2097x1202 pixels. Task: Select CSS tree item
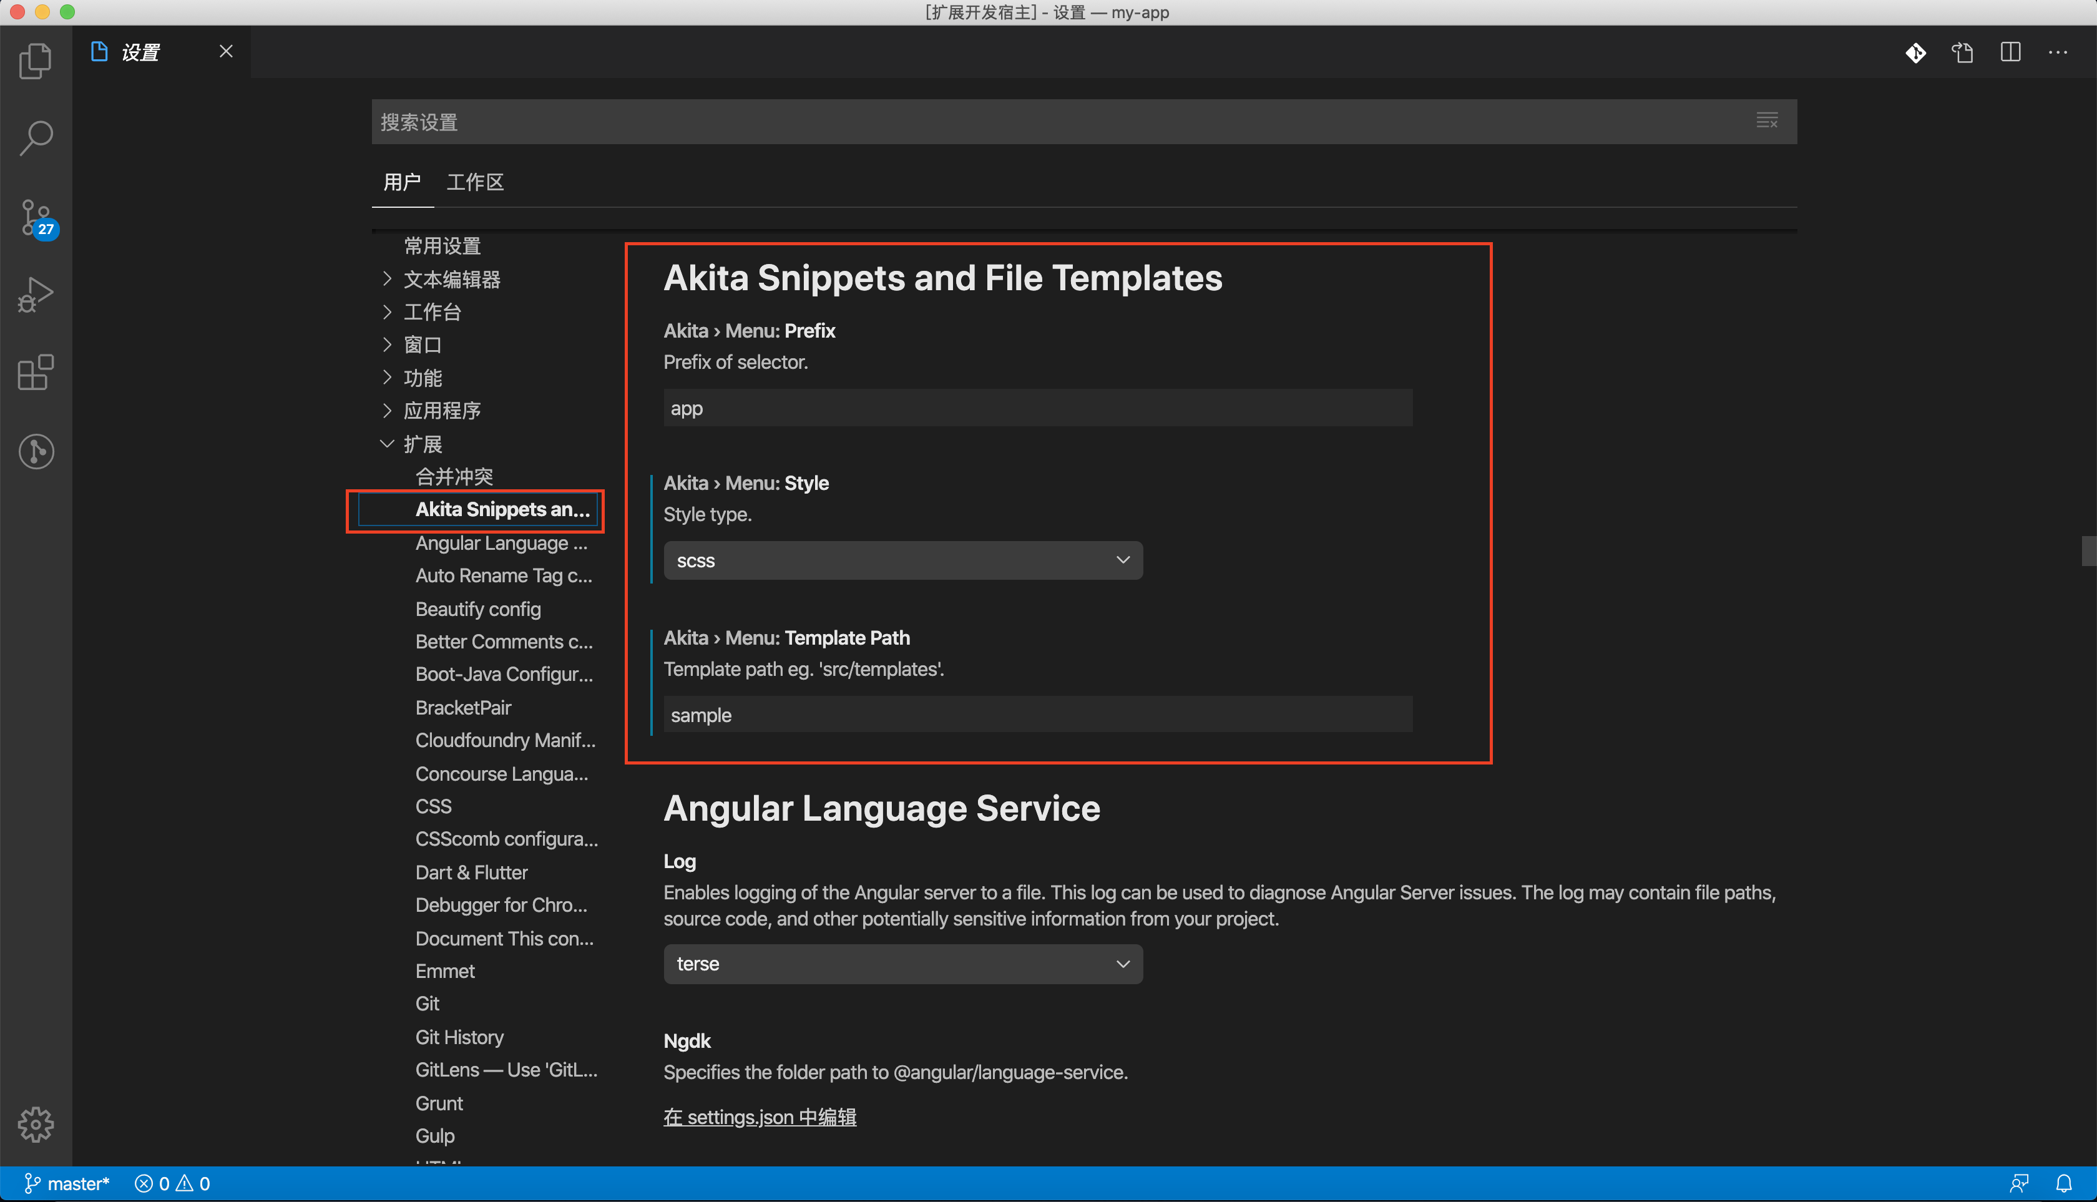coord(433,806)
